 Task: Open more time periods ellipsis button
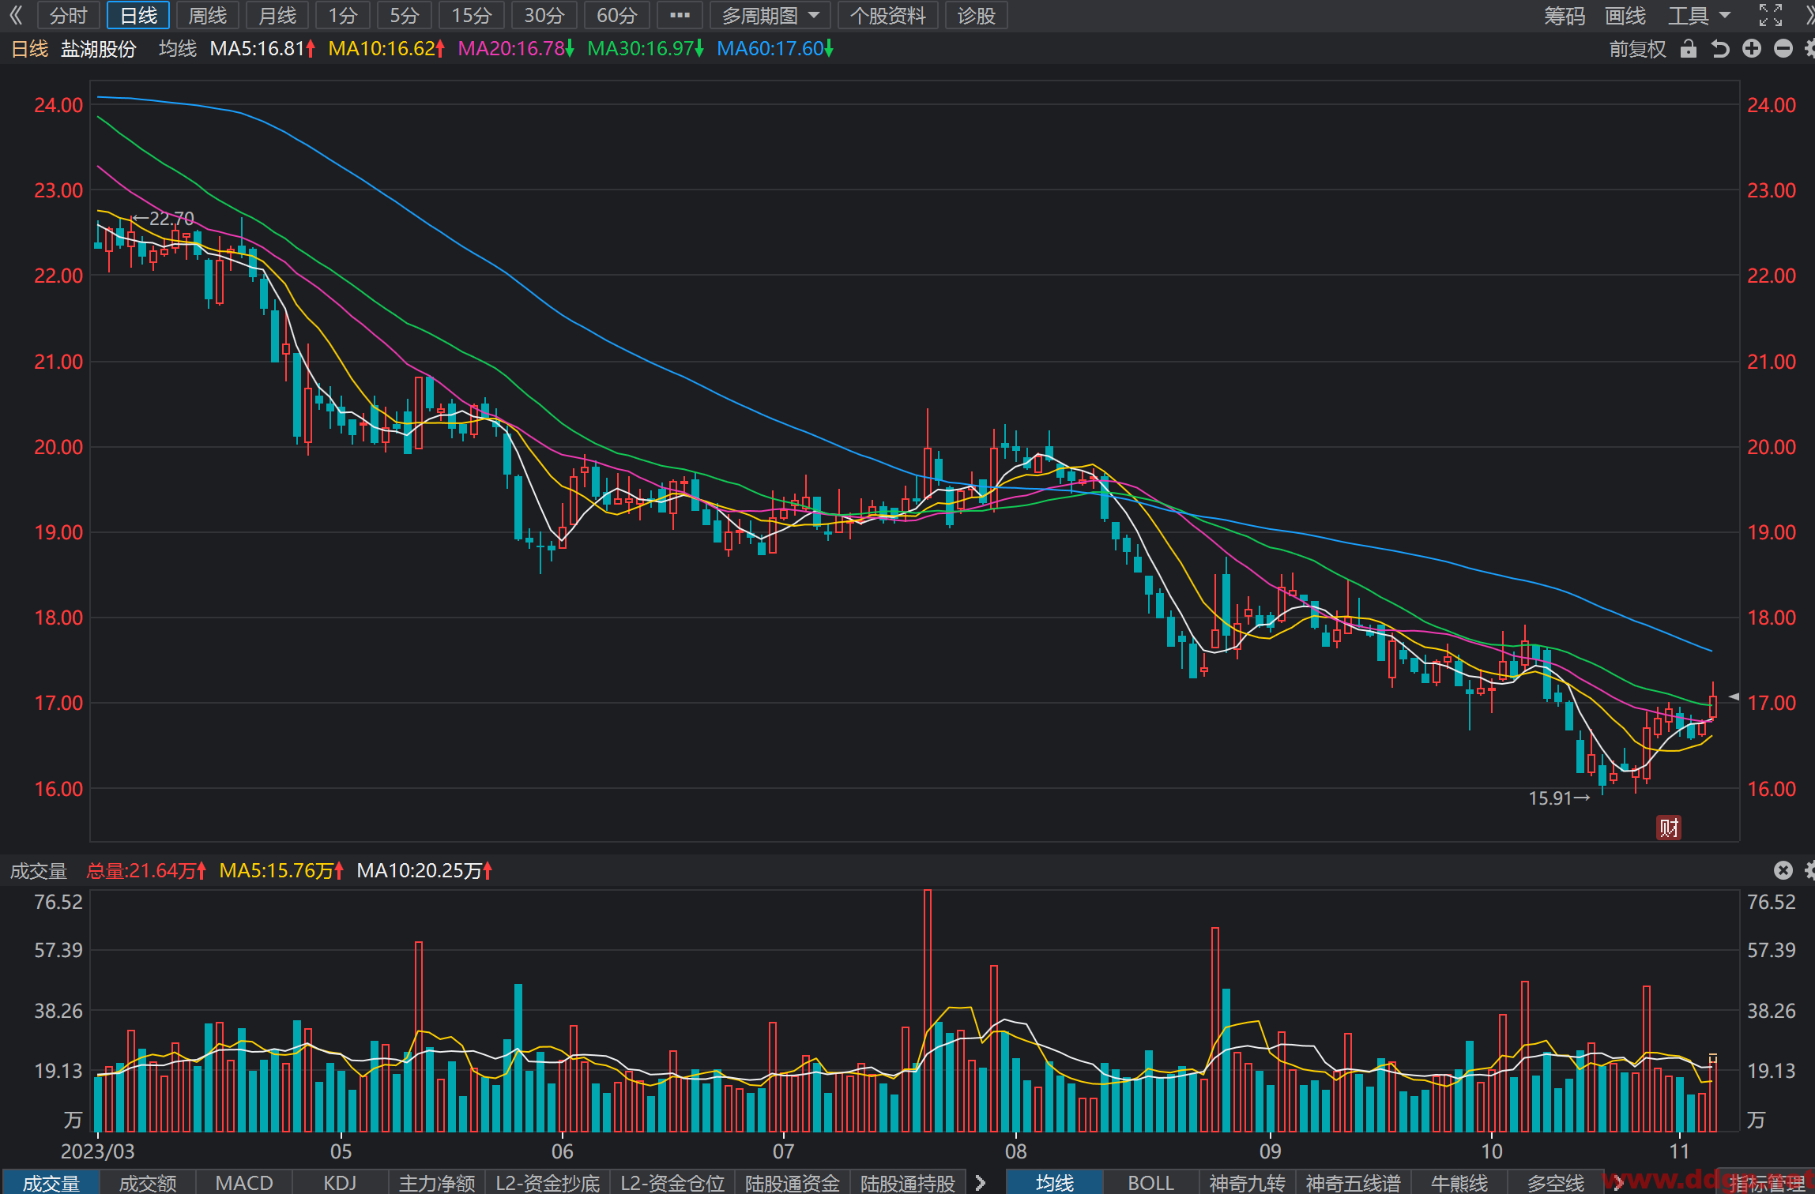[680, 15]
